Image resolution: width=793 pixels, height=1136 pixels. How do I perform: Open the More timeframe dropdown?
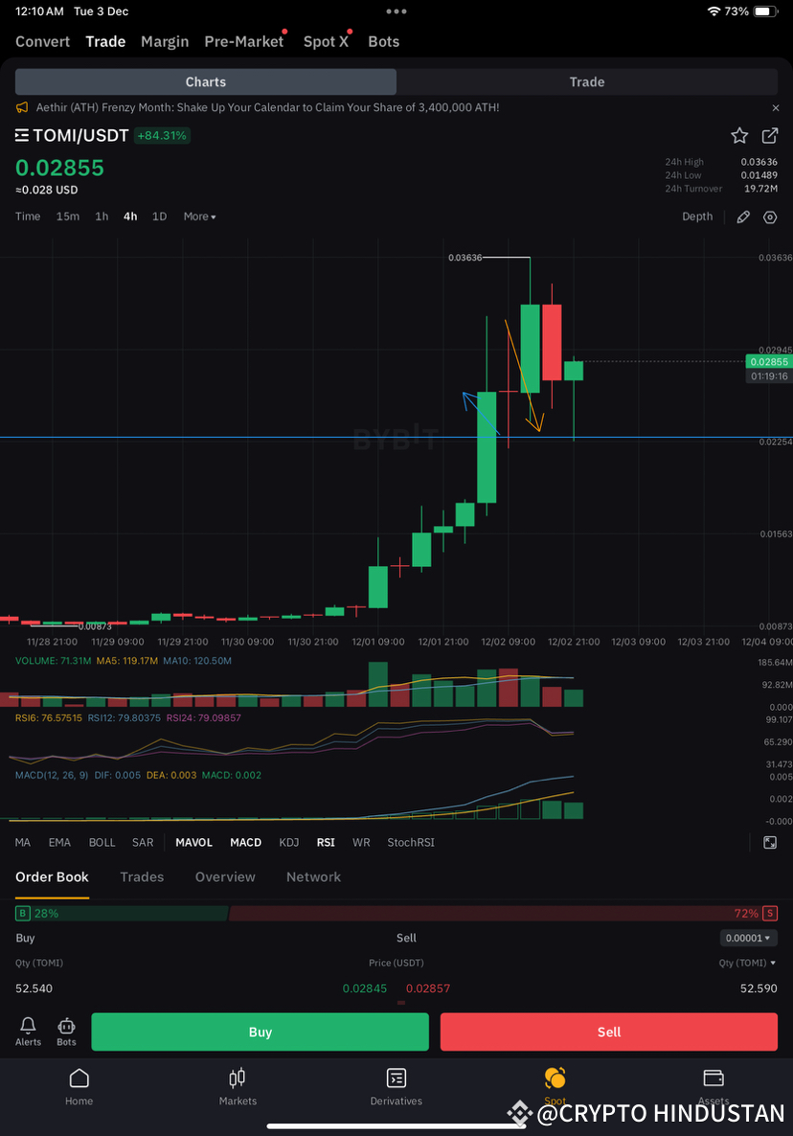coord(199,216)
